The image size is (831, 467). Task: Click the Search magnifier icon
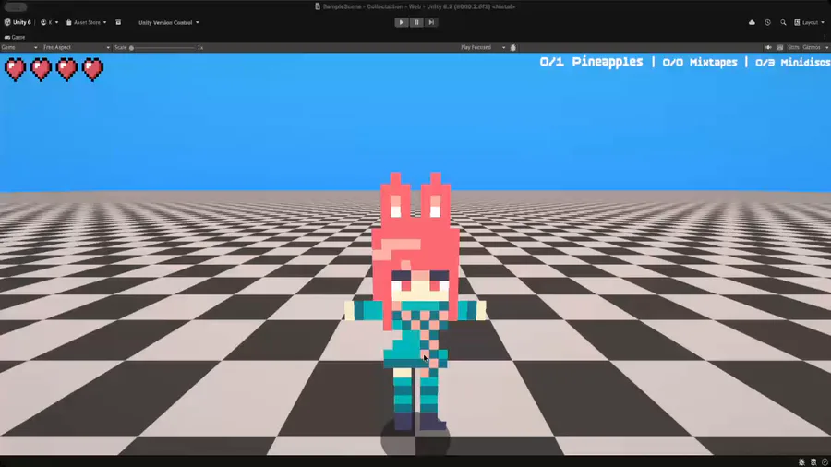[x=783, y=22]
